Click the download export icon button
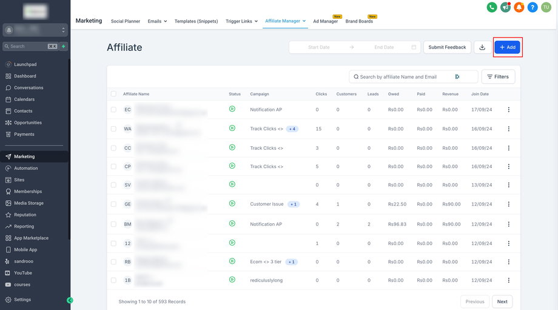Image resolution: width=558 pixels, height=310 pixels. click(x=482, y=47)
